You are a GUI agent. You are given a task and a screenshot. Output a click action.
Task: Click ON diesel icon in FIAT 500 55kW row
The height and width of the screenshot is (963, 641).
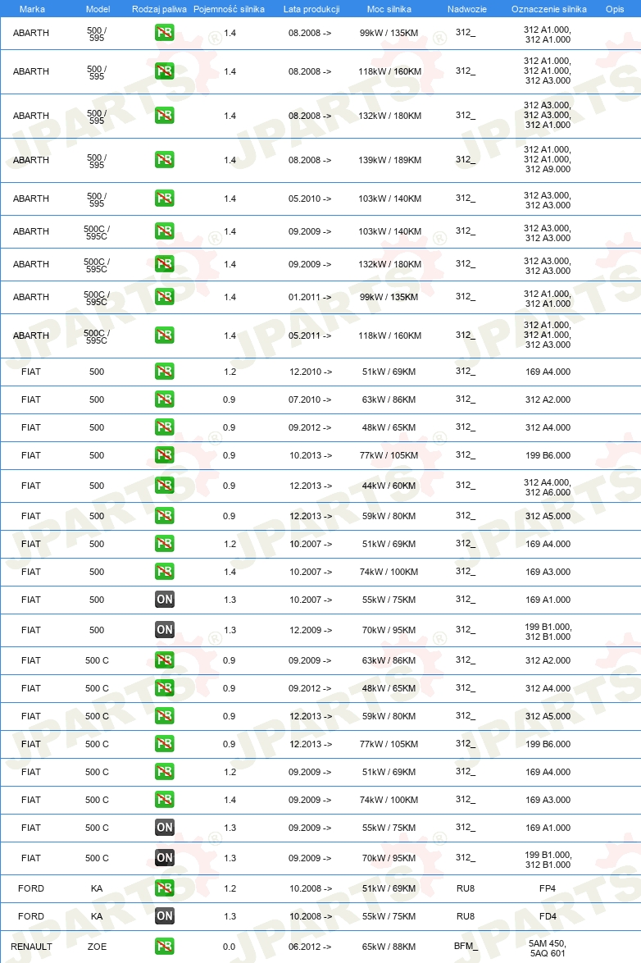tap(164, 600)
